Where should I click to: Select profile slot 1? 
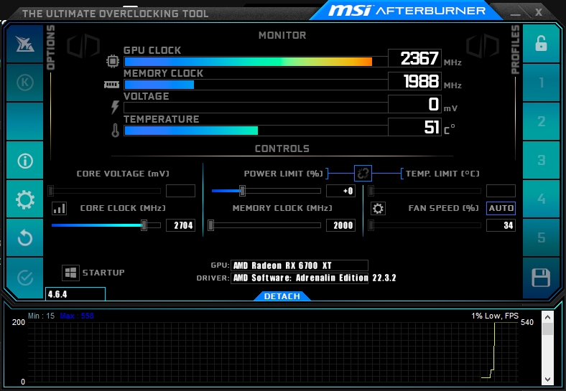[x=541, y=83]
